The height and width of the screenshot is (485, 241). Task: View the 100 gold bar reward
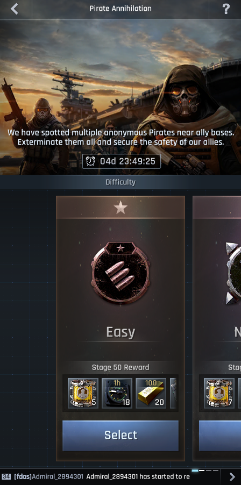151,393
